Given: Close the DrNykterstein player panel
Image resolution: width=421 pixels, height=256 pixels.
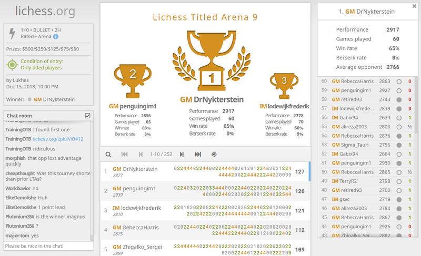Looking at the screenshot, I should (414, 6).
